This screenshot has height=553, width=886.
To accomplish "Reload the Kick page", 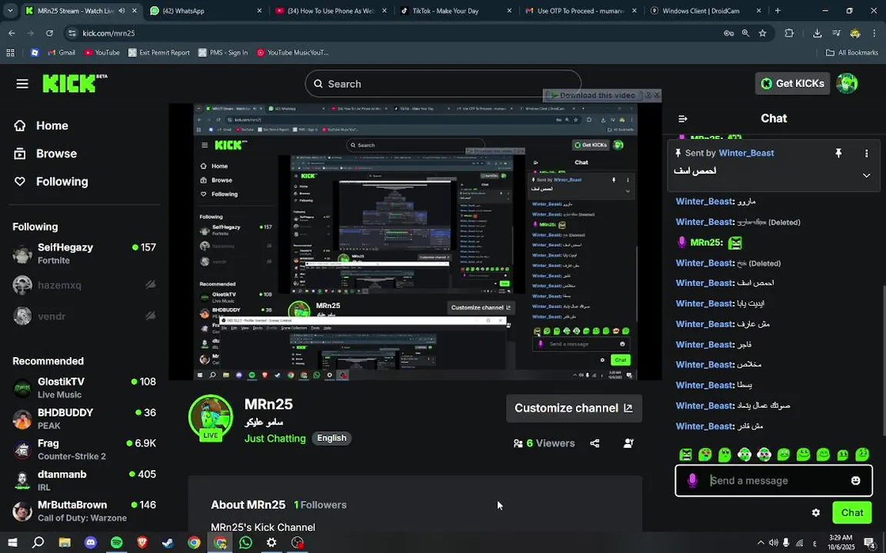I will point(50,33).
